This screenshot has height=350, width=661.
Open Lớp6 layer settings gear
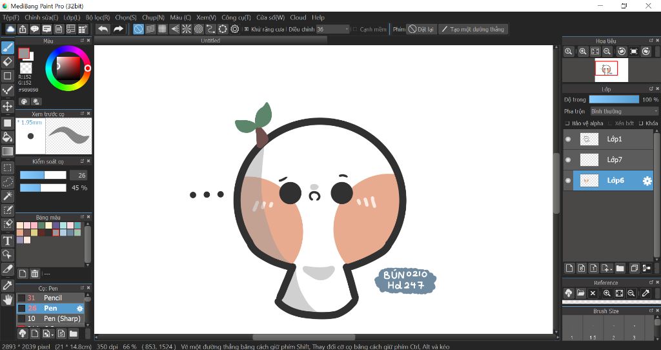pyautogui.click(x=647, y=181)
